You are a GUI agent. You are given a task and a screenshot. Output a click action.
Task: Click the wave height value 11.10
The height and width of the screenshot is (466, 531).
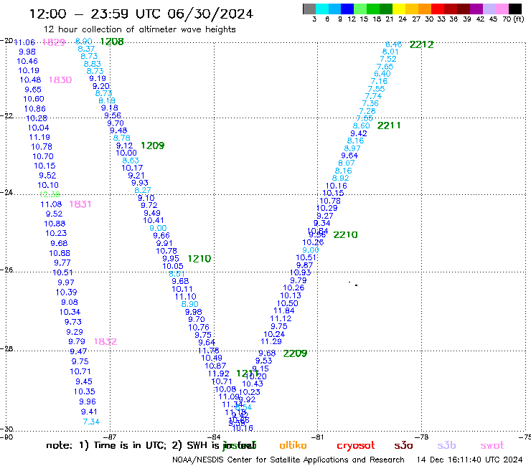[186, 297]
